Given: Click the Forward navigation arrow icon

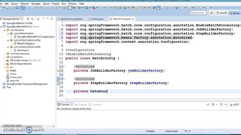Looking at the screenshot, I should coord(207,7).
